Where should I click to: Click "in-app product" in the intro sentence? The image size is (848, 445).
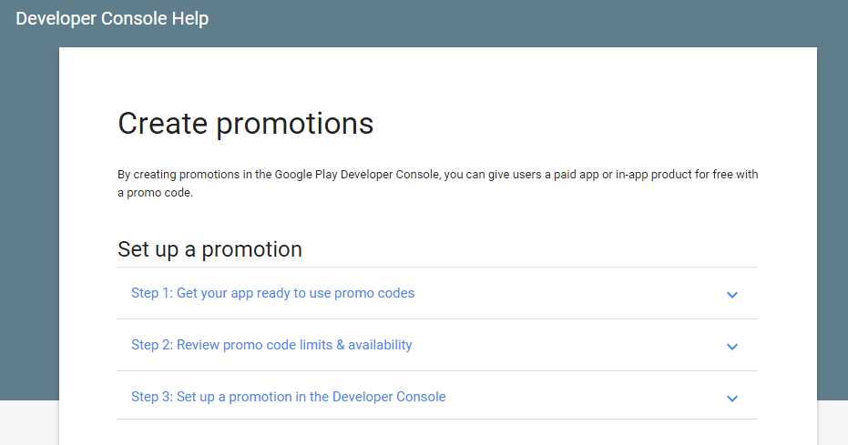652,174
